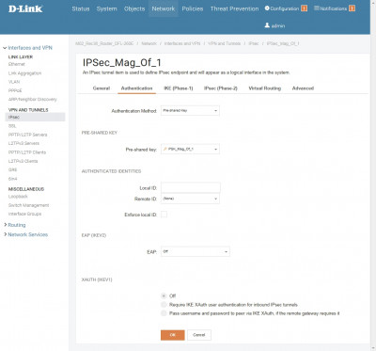Switch to the IKE (Phase-1) tab
376x351 pixels.
[179, 88]
